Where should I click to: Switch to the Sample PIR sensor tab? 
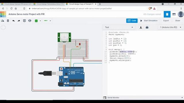coord(16,4)
